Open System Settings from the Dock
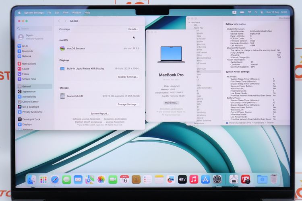This screenshot has height=201, width=302. point(217,179)
